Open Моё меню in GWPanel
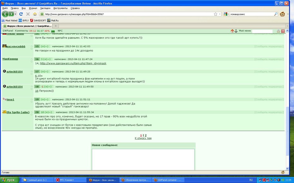Screen dimensions: 294x183 [x=245, y=31]
